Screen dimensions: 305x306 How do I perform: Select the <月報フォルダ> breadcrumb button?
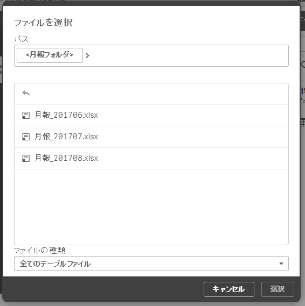50,55
